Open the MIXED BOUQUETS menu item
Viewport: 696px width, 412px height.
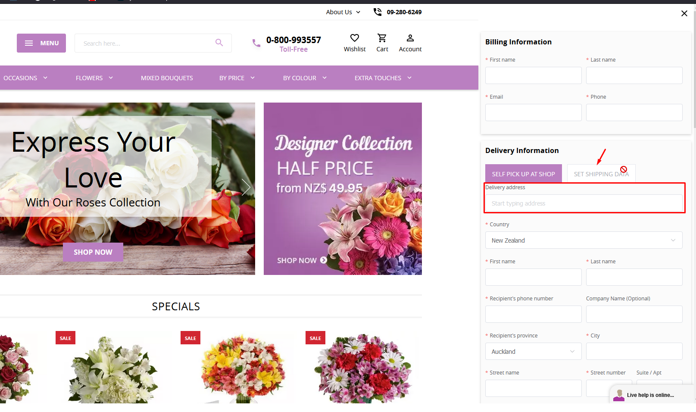pyautogui.click(x=167, y=78)
